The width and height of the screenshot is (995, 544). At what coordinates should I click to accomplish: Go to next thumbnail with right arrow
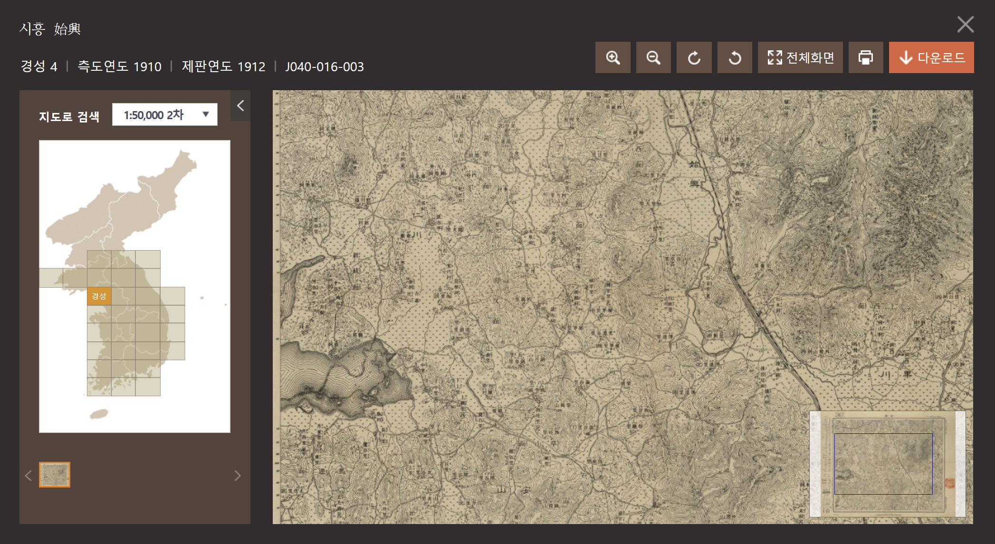pyautogui.click(x=237, y=475)
